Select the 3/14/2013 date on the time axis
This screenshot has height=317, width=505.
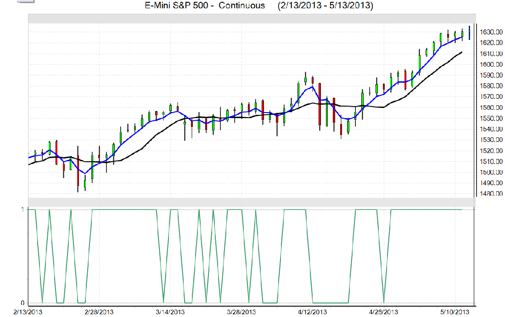coord(170,312)
